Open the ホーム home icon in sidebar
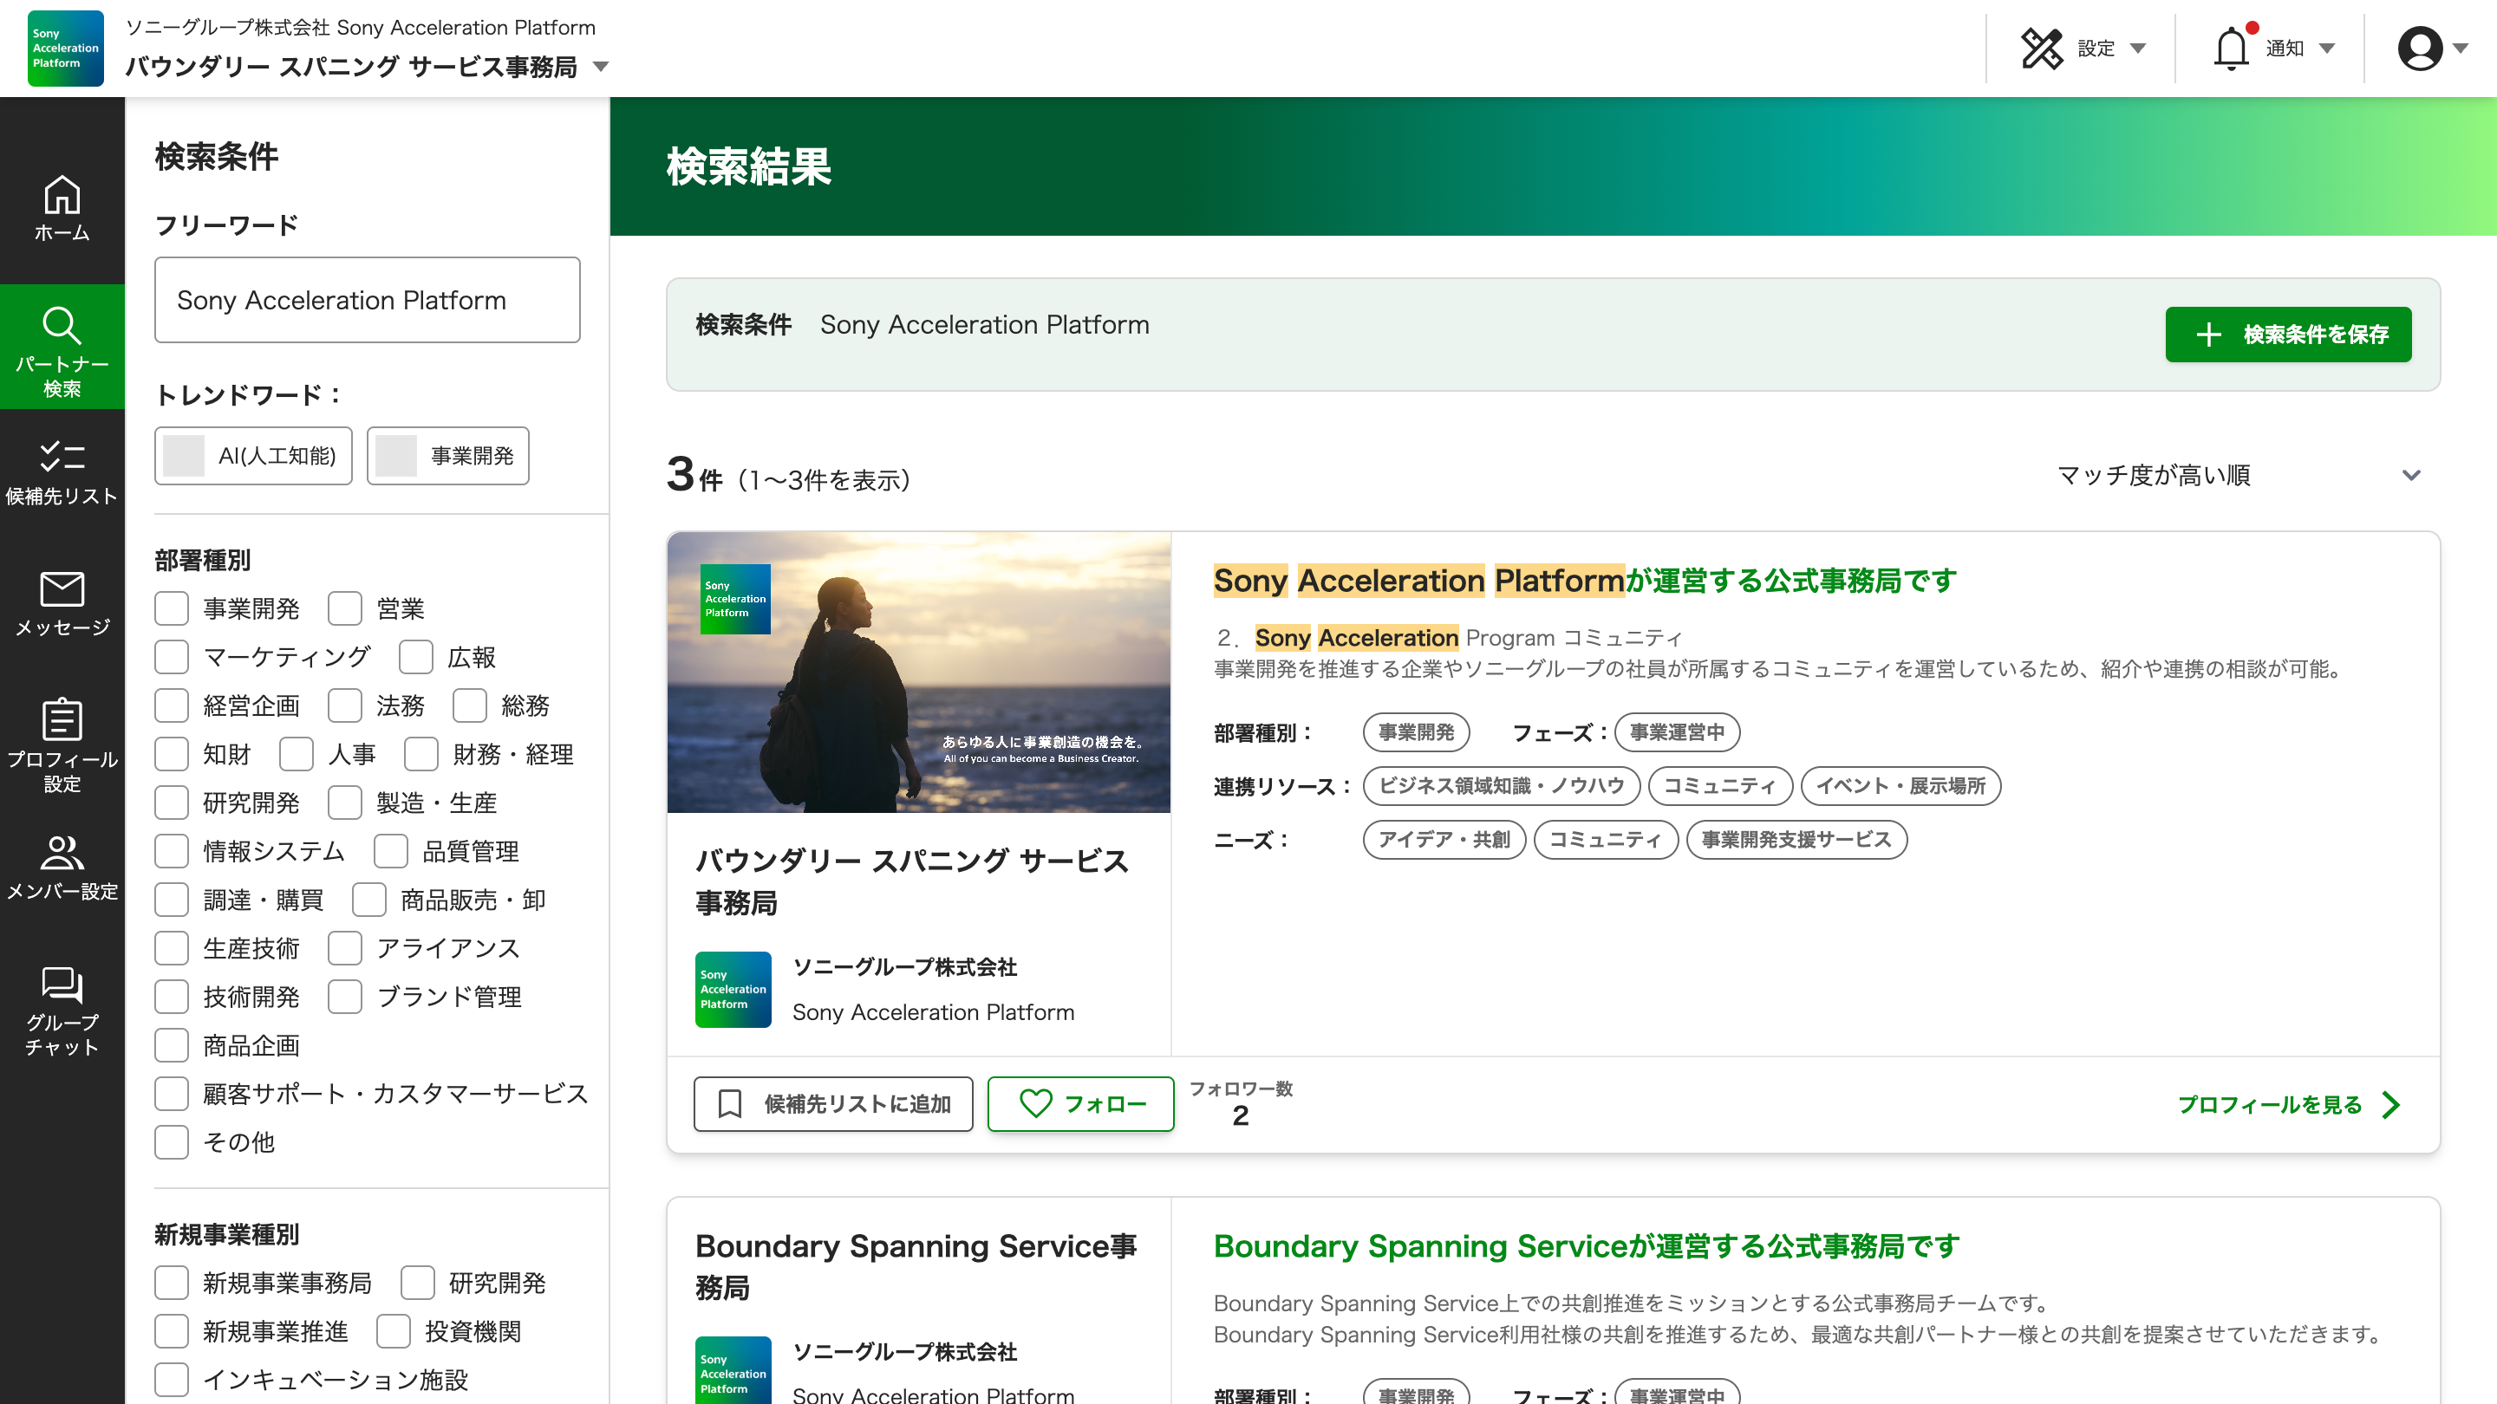The image size is (2497, 1404). click(x=62, y=196)
